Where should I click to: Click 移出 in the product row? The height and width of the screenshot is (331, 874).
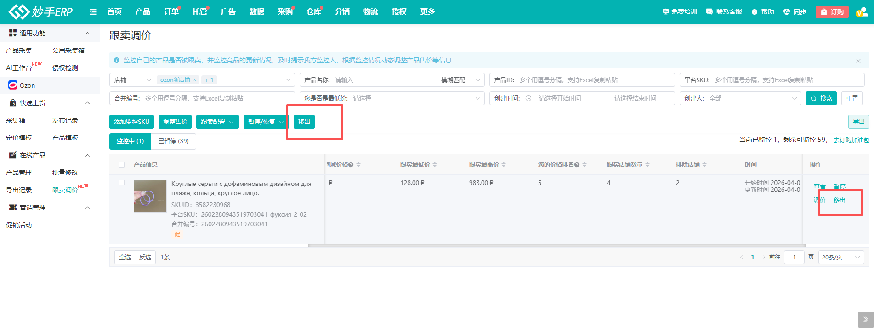click(x=840, y=200)
